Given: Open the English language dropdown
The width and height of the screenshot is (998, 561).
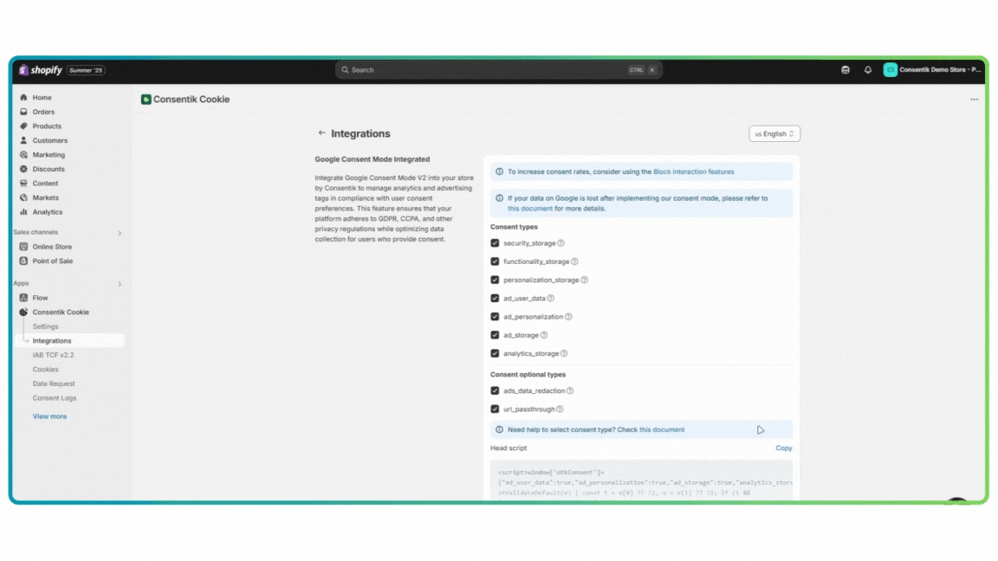Looking at the screenshot, I should tap(774, 133).
